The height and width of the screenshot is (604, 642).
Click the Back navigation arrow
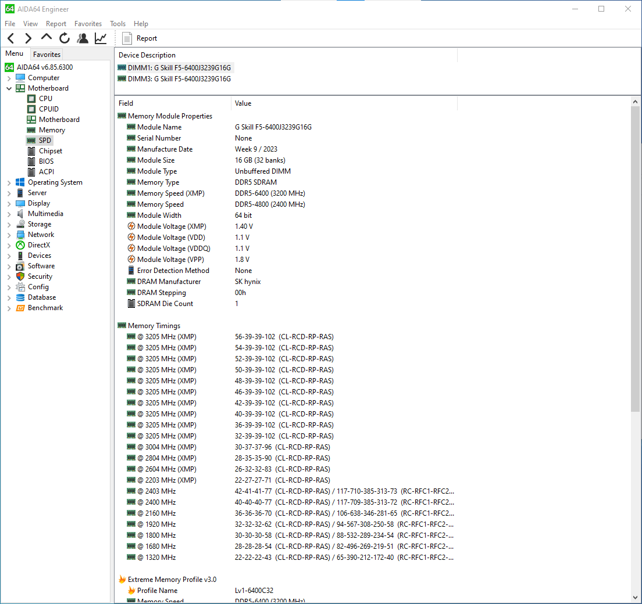pyautogui.click(x=11, y=38)
